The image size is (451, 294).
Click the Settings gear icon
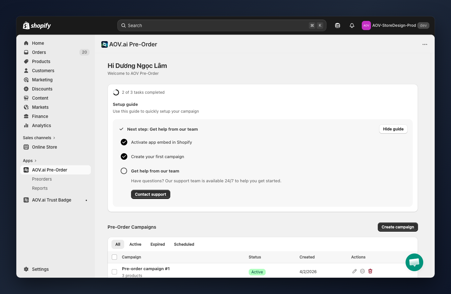tap(26, 269)
